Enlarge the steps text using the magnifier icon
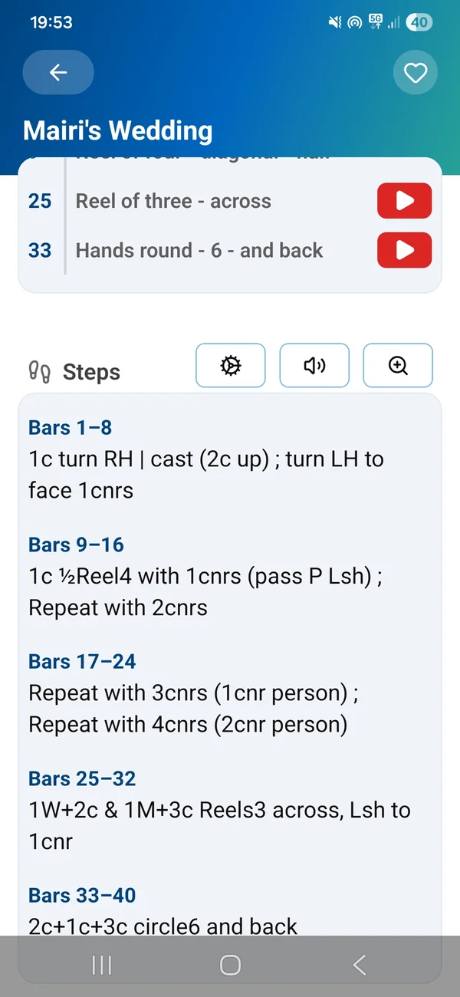 click(398, 366)
